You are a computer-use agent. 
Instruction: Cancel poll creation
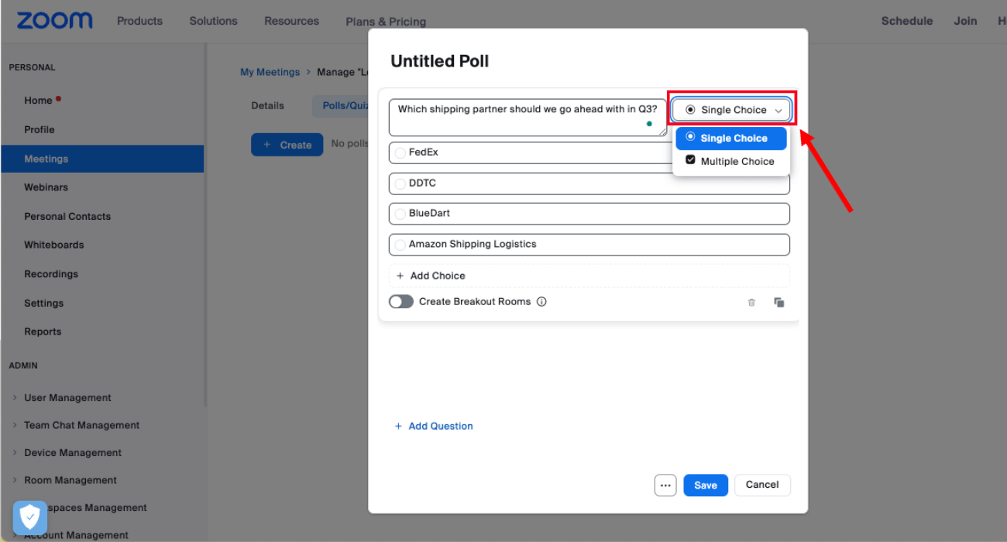(x=762, y=485)
